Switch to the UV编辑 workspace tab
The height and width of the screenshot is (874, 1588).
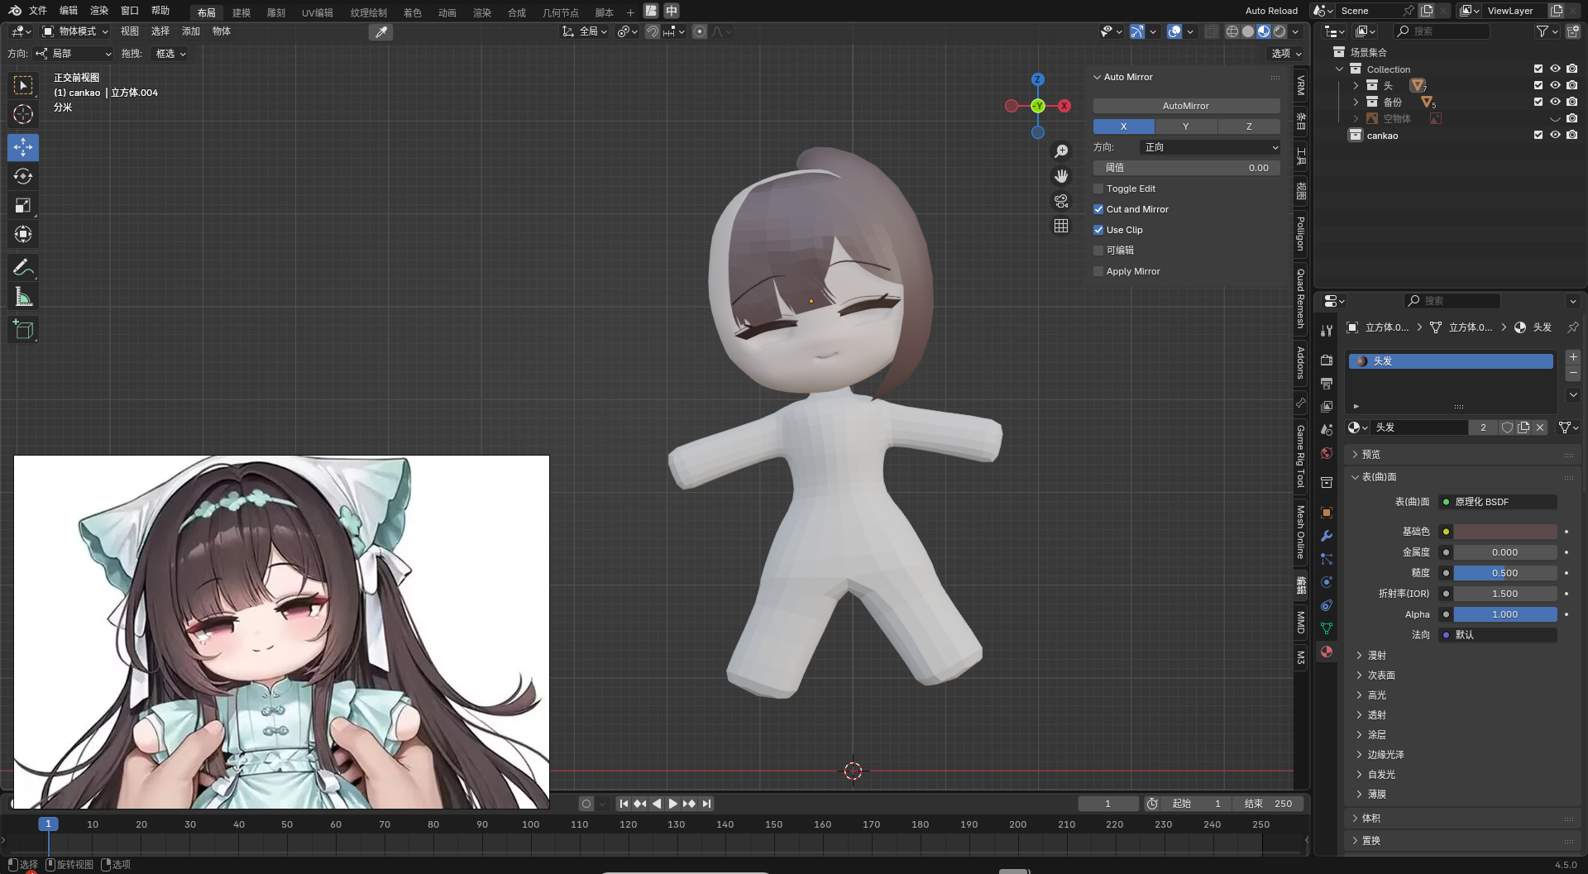[x=317, y=12]
